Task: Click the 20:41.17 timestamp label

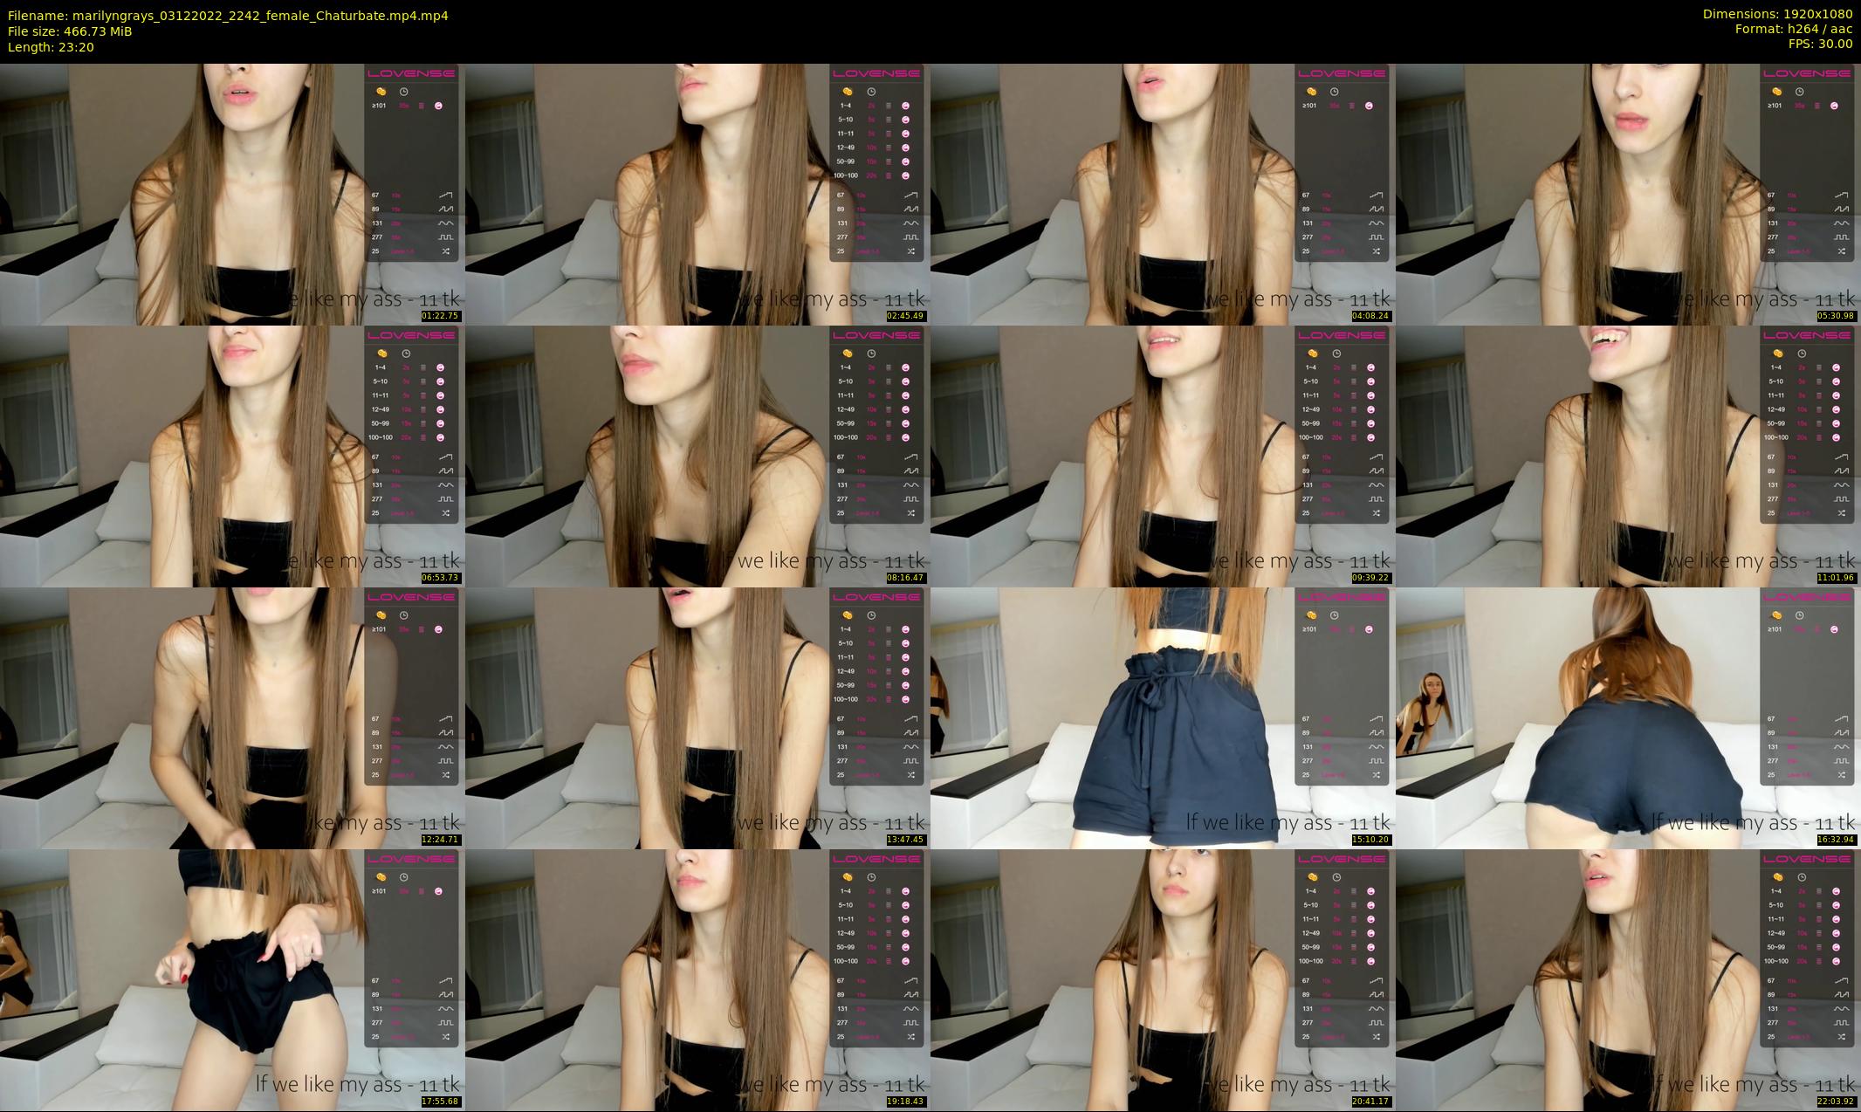Action: click(x=1370, y=1102)
